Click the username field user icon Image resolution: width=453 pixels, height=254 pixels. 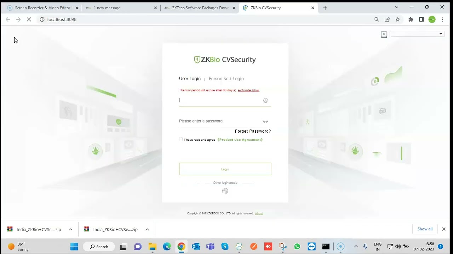[265, 101]
